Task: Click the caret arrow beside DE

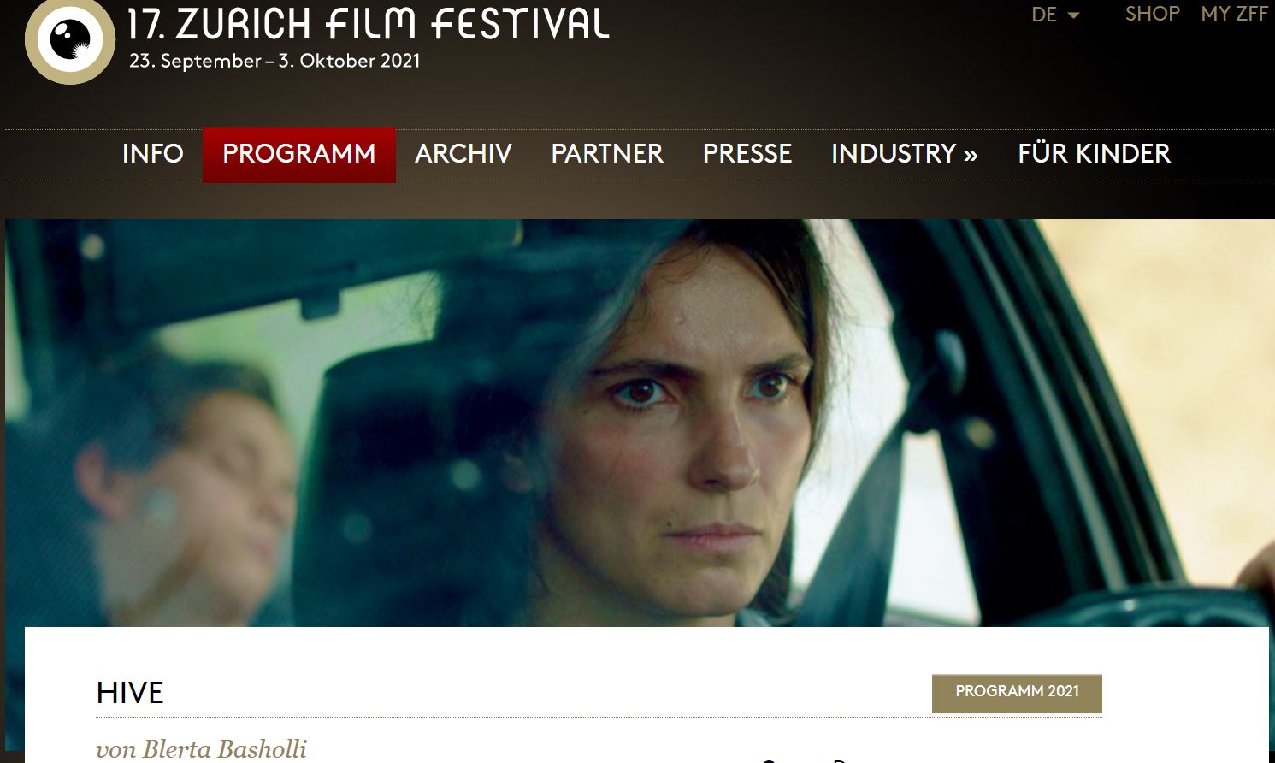Action: (x=1073, y=15)
